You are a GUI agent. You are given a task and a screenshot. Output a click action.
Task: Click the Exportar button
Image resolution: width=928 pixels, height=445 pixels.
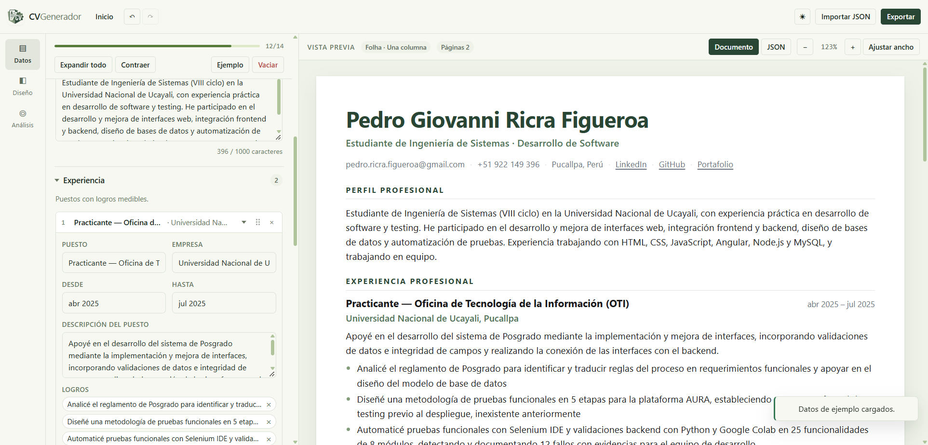point(901,16)
